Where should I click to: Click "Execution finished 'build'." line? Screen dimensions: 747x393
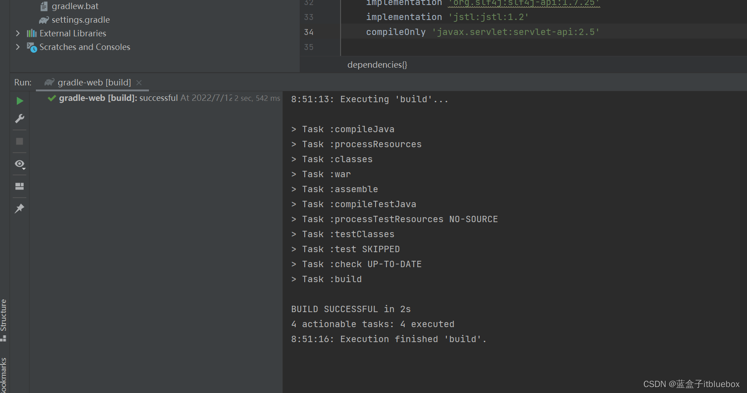[389, 339]
